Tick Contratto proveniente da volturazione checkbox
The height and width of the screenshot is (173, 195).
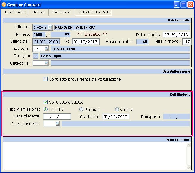pos(45,79)
